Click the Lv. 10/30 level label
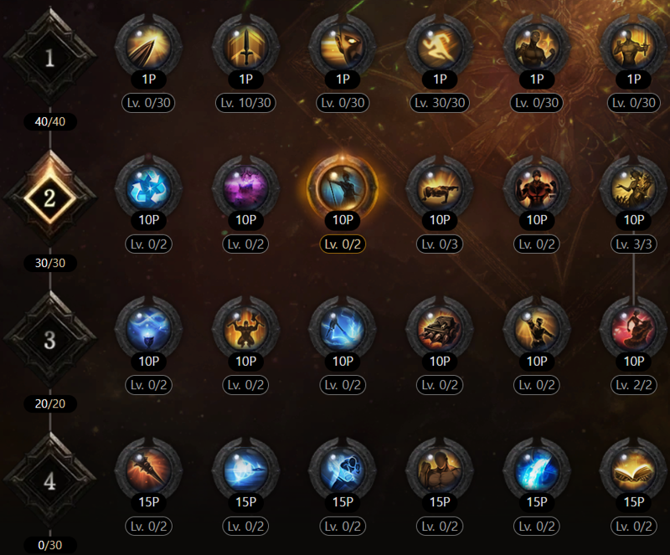 point(245,103)
